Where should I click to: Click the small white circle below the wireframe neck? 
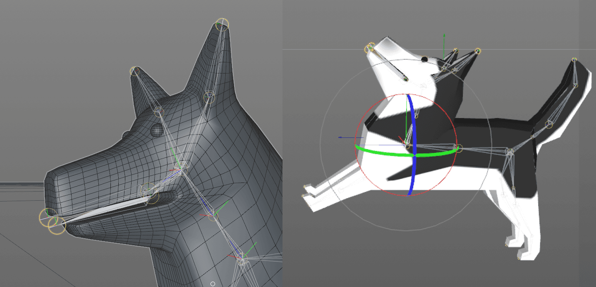(213, 283)
